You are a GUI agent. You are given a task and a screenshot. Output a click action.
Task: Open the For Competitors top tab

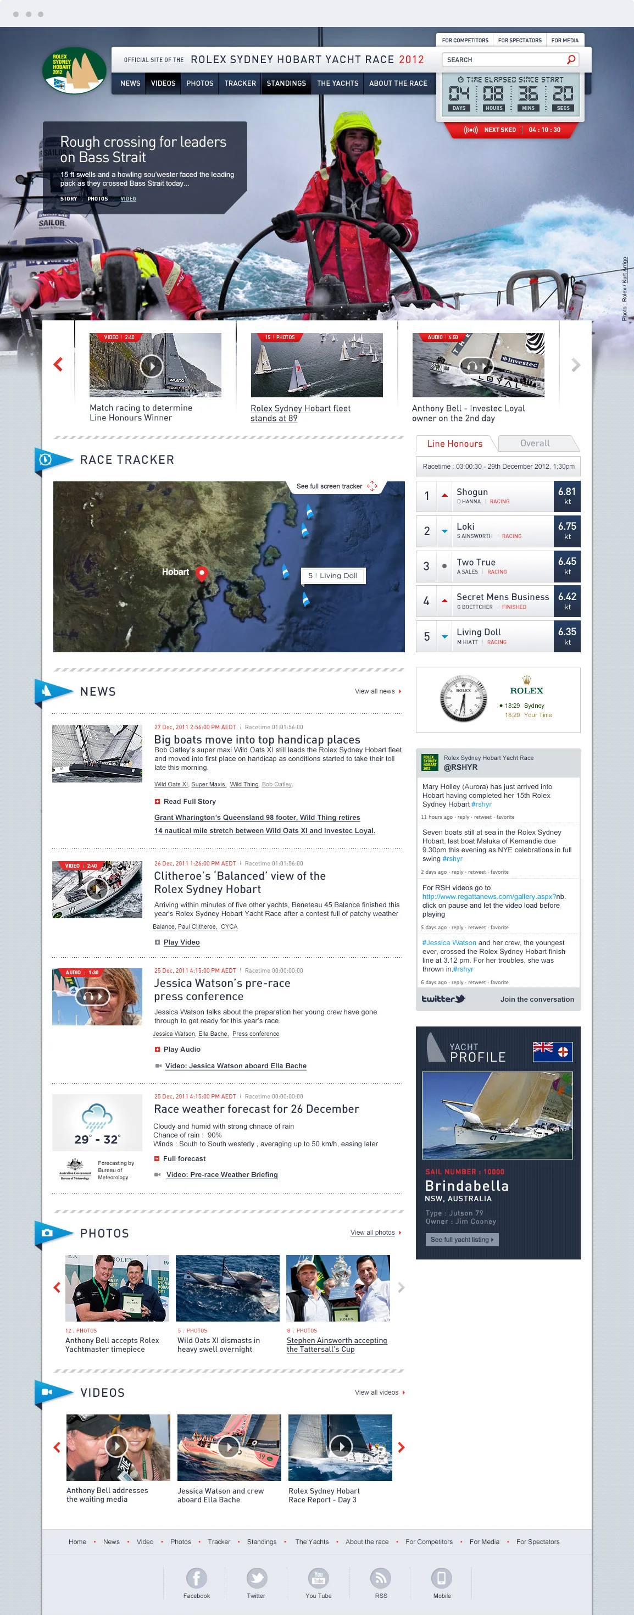pyautogui.click(x=465, y=40)
